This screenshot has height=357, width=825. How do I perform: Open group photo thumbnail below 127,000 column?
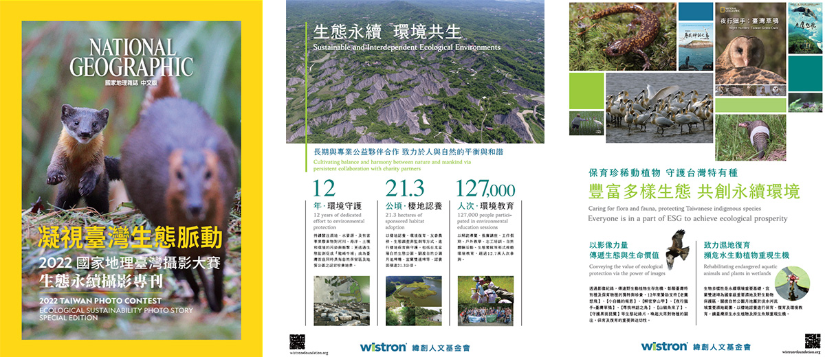[x=484, y=300]
